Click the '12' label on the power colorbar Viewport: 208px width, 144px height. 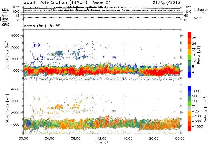[194, 61]
